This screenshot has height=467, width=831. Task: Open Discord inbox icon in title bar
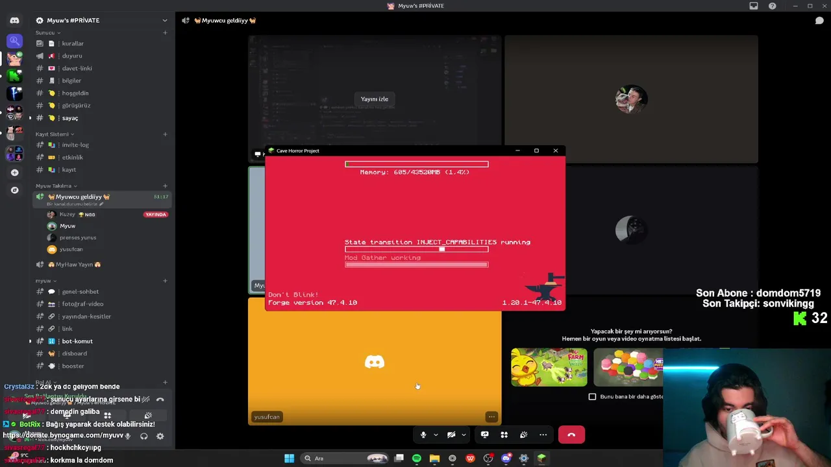tap(754, 6)
